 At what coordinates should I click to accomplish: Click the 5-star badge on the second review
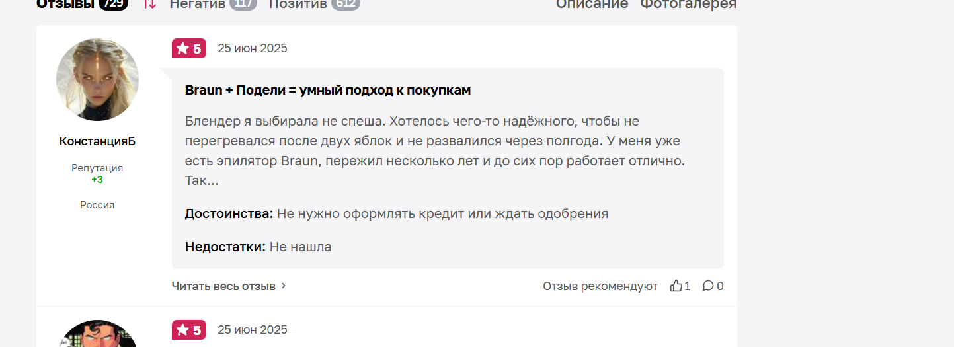click(x=189, y=330)
